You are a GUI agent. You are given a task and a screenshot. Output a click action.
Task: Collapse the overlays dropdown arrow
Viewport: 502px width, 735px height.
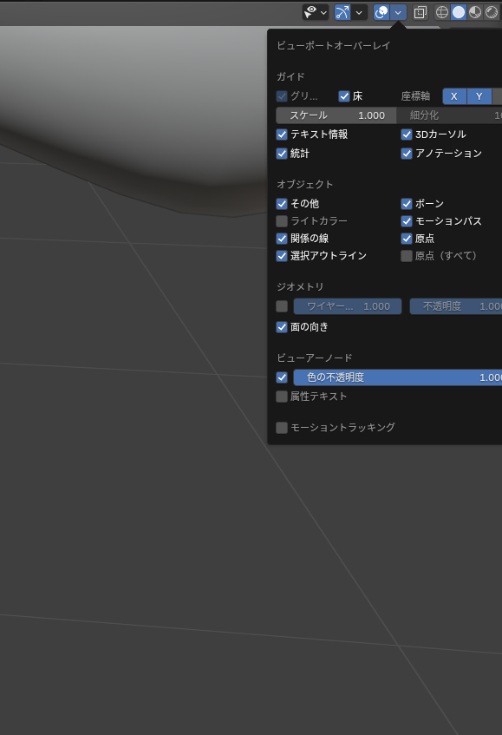pos(398,13)
